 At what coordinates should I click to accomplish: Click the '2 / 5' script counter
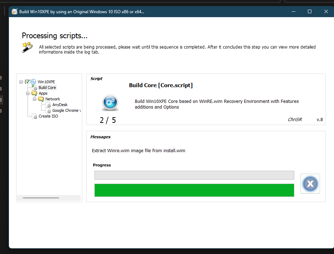(108, 120)
